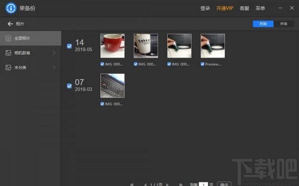Minimize the 果备份 window
The width and height of the screenshot is (299, 186).
[280, 8]
